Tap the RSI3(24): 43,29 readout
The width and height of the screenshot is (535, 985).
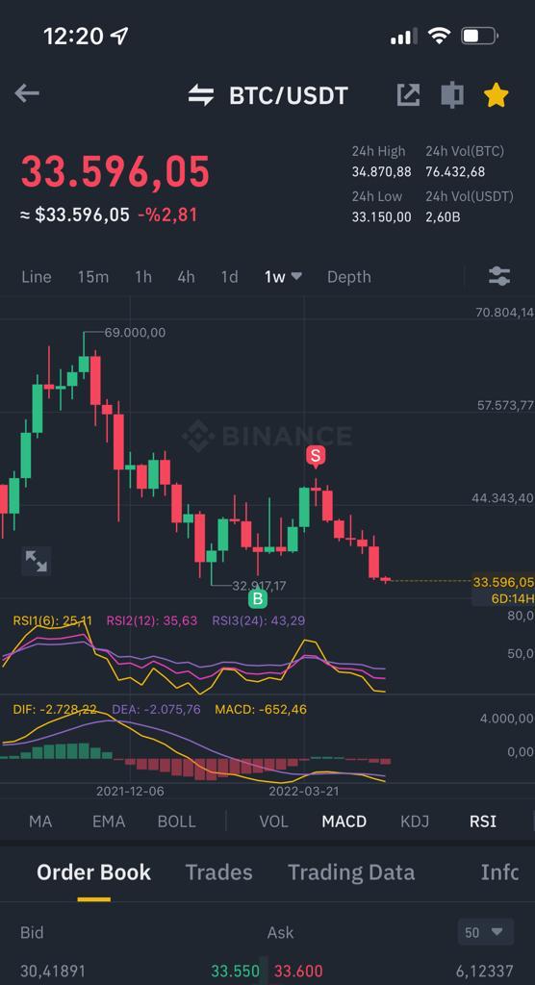pos(259,620)
